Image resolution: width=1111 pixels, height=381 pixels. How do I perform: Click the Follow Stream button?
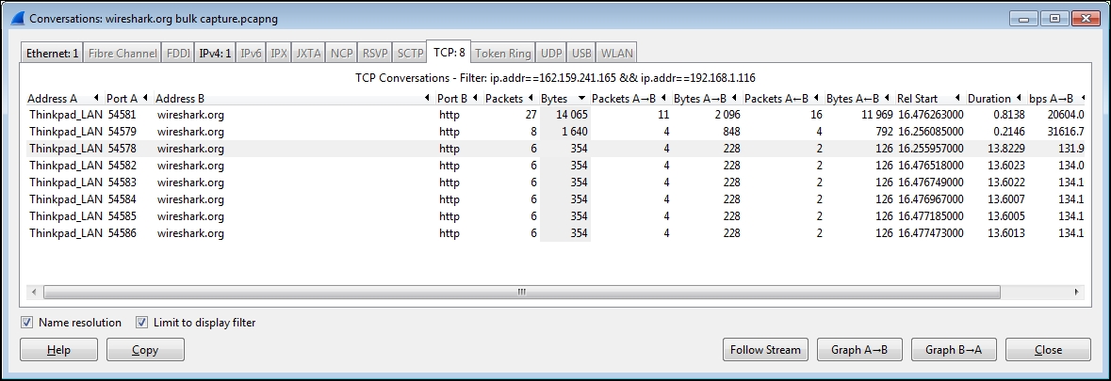pyautogui.click(x=765, y=350)
